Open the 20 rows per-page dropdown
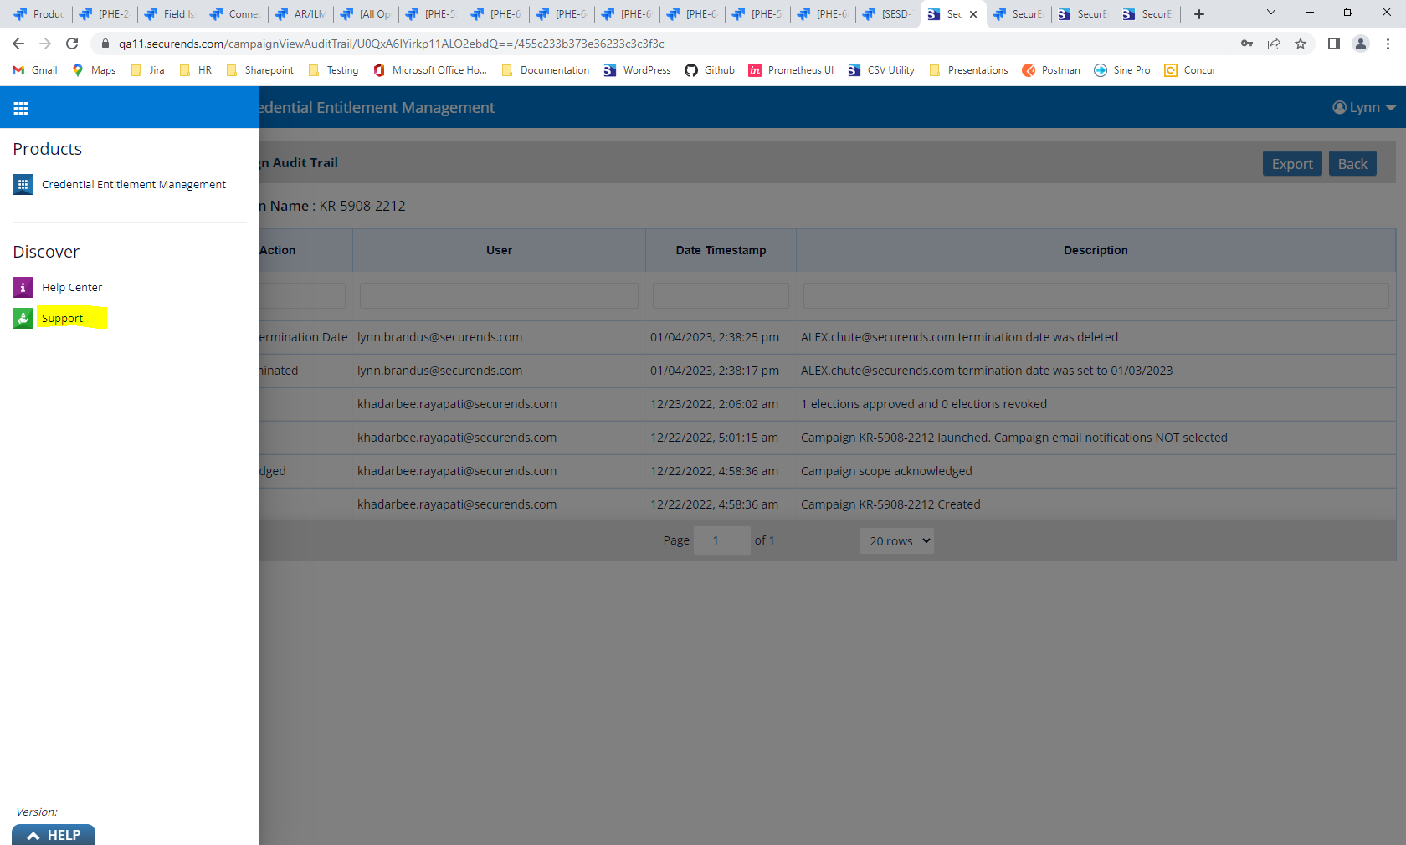Viewport: 1406px width, 845px height. (x=896, y=540)
